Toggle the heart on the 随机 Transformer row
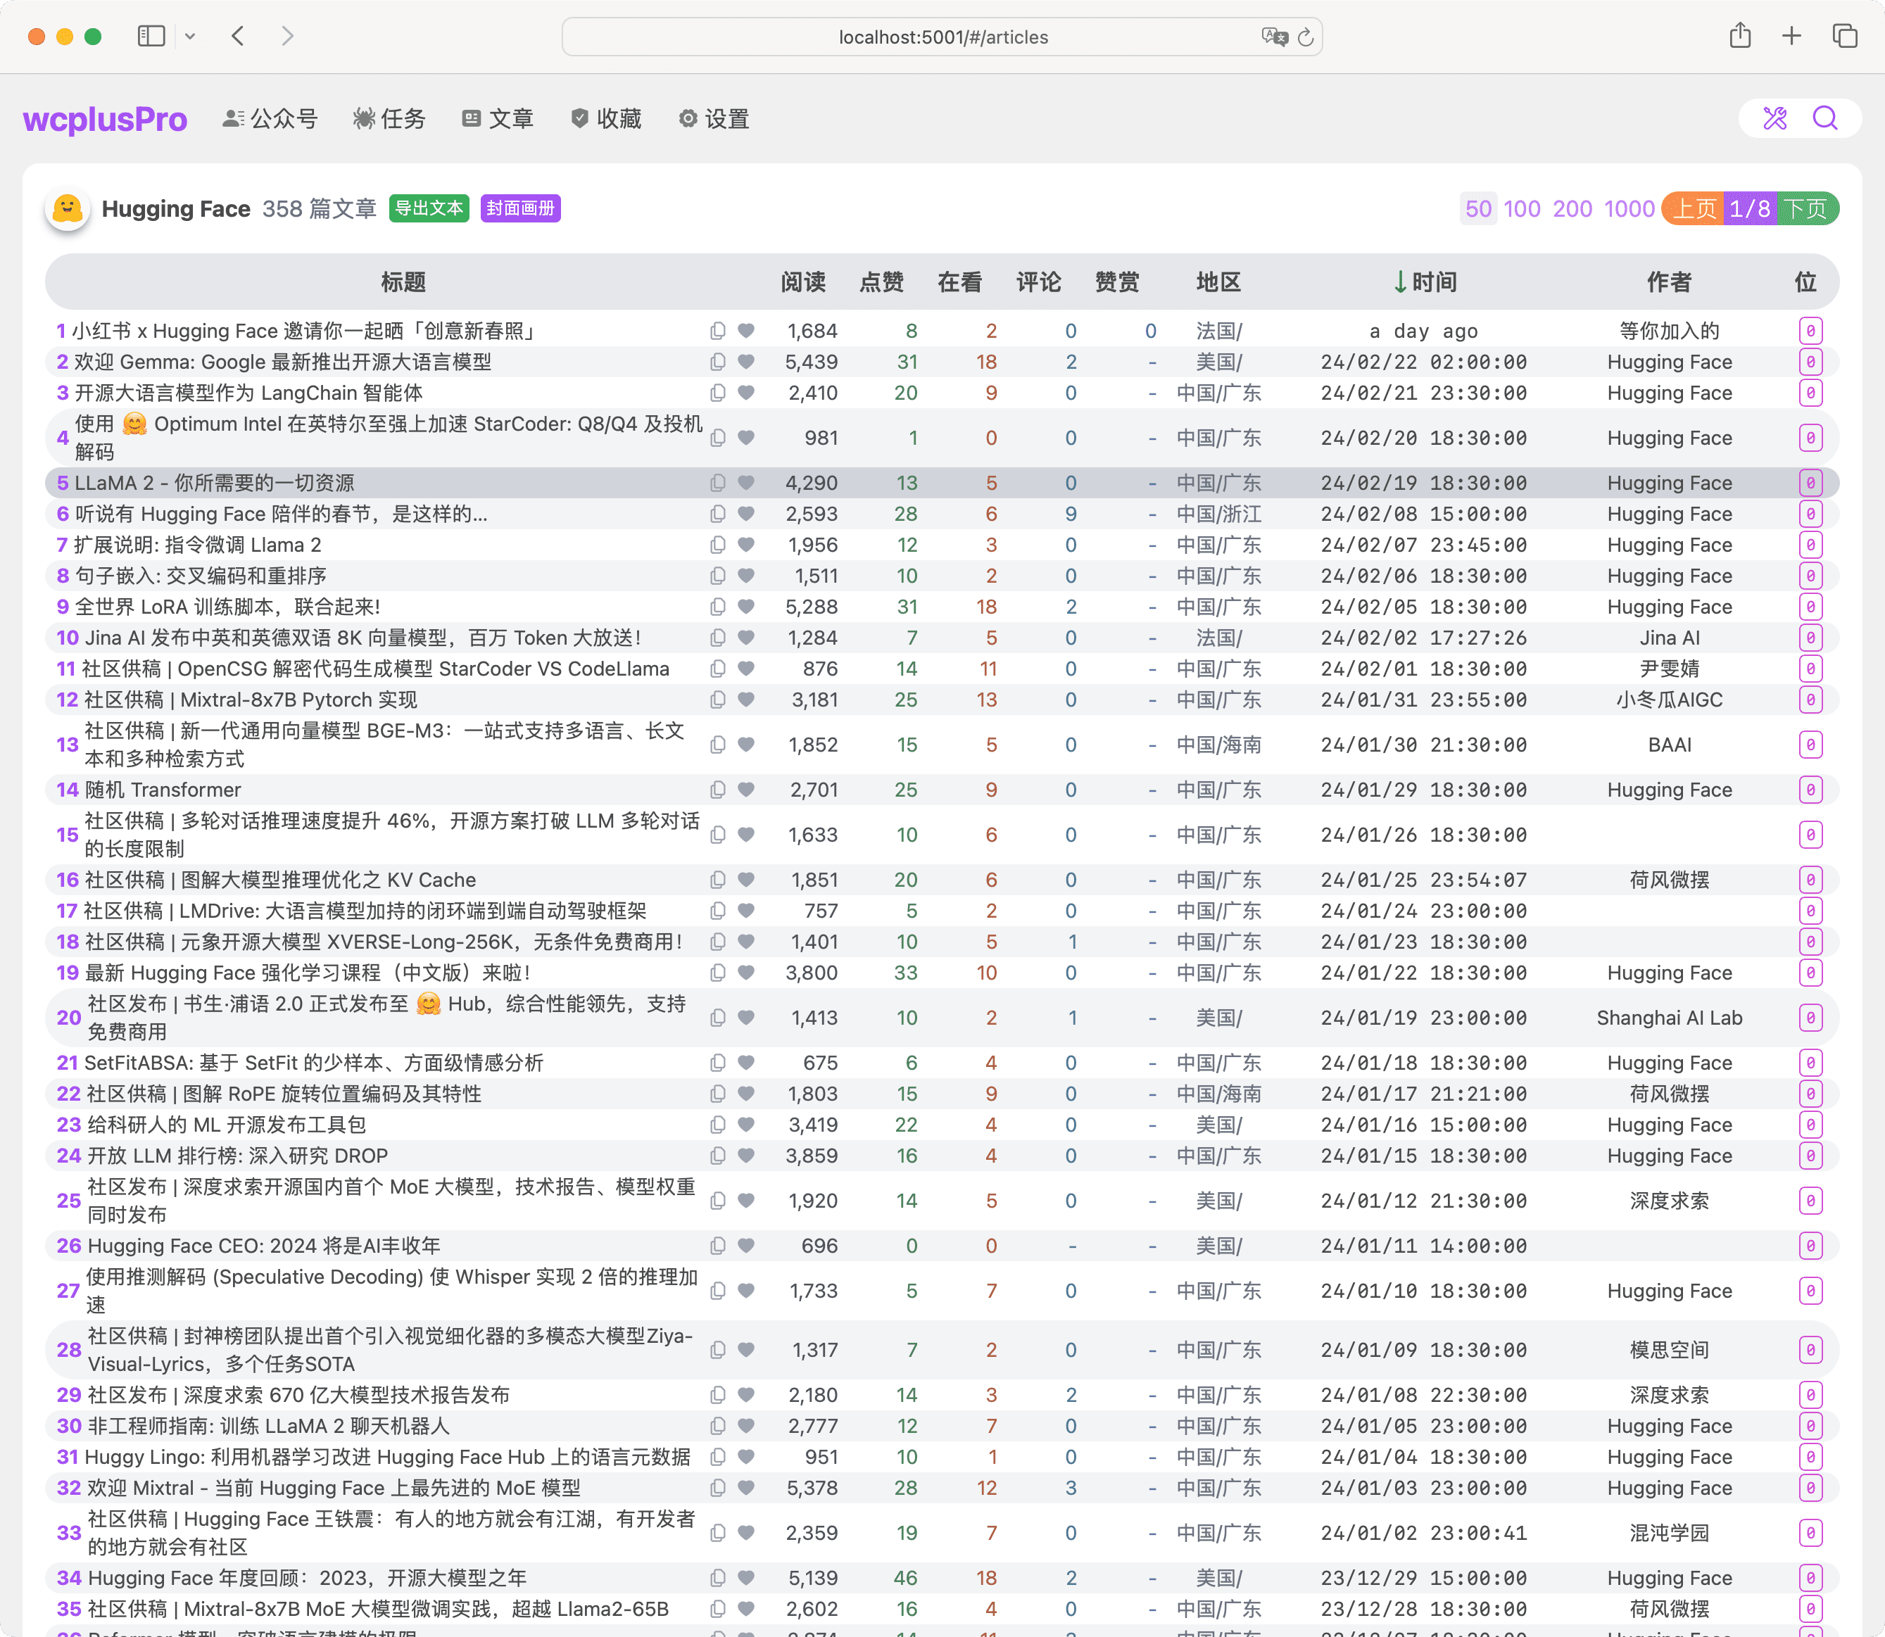Screen dimensions: 1885x1637 [747, 789]
